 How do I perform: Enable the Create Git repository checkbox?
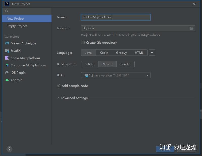point(83,43)
